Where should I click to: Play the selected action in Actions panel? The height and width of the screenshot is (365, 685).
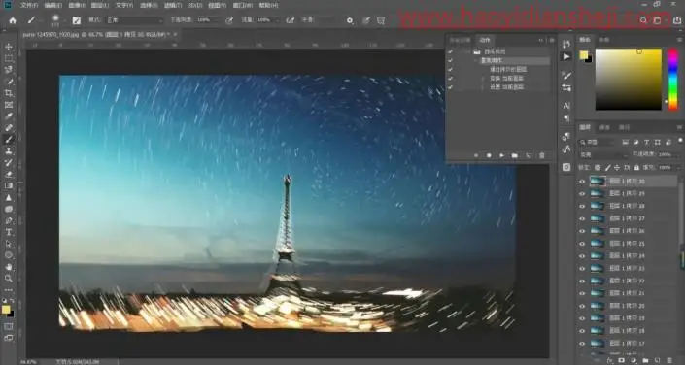(502, 155)
